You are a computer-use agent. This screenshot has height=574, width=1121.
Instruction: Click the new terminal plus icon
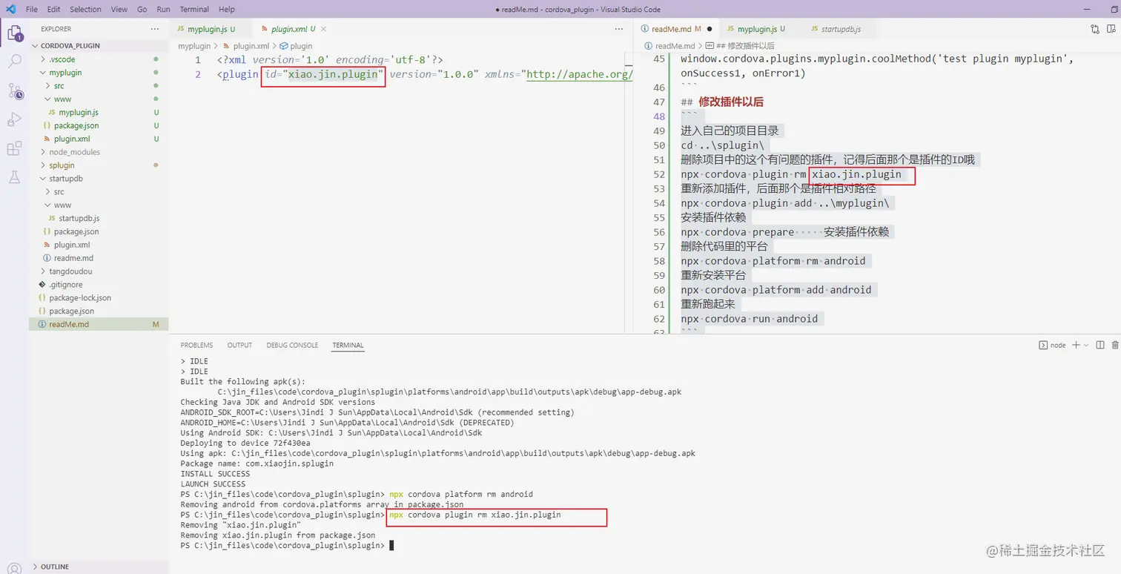pos(1076,345)
